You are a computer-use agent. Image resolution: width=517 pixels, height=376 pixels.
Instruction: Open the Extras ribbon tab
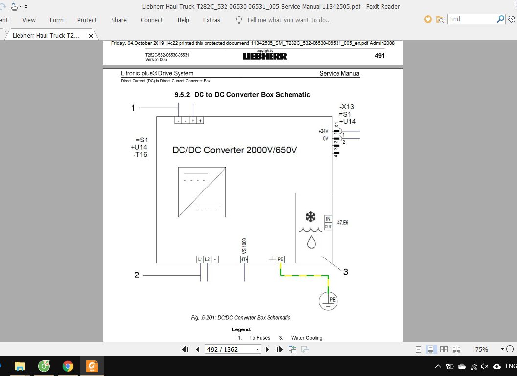coord(211,20)
